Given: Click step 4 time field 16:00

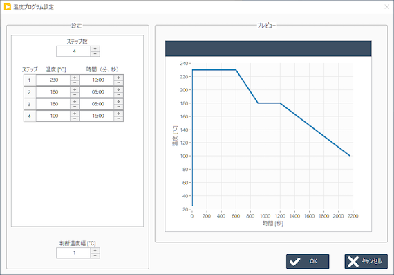Looking at the screenshot, I should click(97, 116).
